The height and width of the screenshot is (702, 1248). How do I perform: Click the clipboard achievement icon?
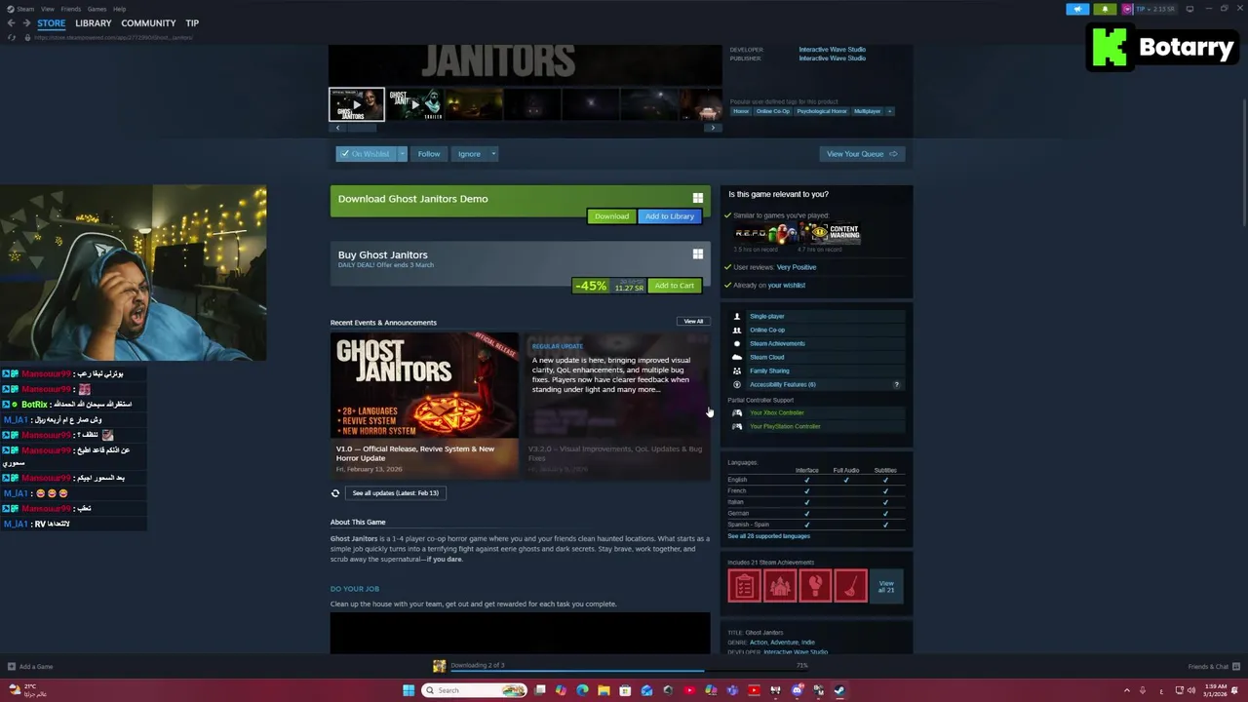click(744, 586)
